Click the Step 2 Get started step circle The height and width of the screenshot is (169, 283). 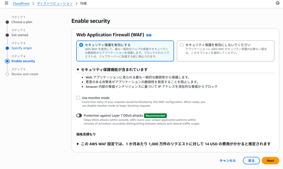(x=7, y=35)
